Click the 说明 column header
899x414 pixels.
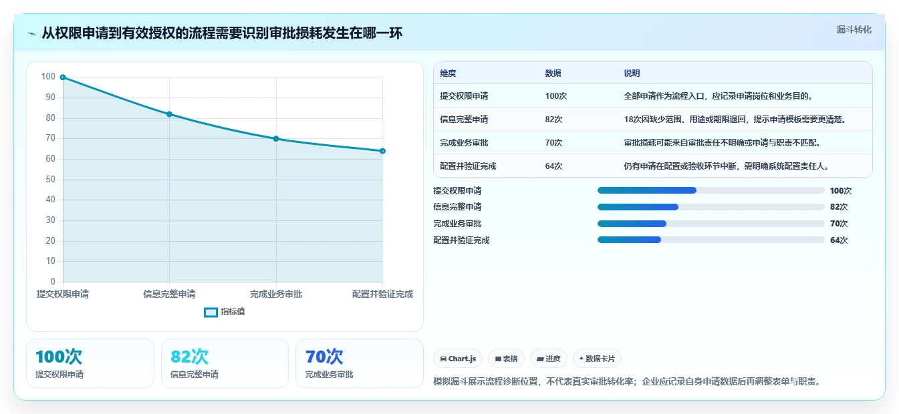(632, 73)
